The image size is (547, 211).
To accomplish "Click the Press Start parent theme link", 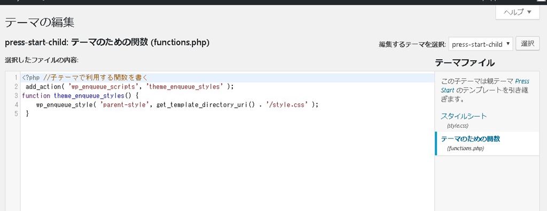I will [x=522, y=82].
